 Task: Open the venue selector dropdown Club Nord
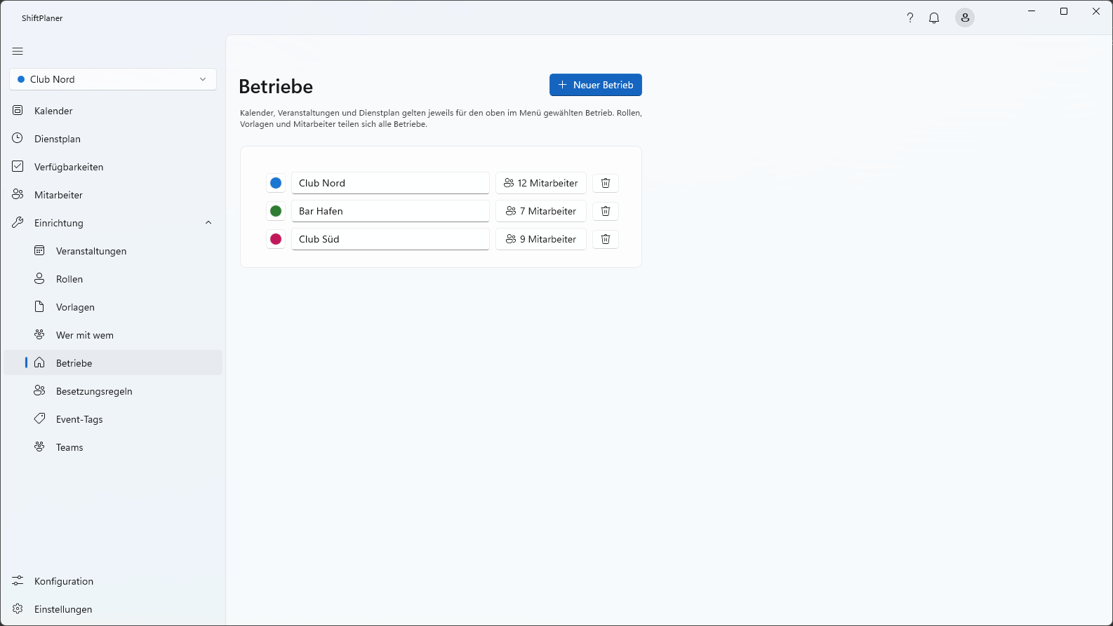pyautogui.click(x=113, y=79)
